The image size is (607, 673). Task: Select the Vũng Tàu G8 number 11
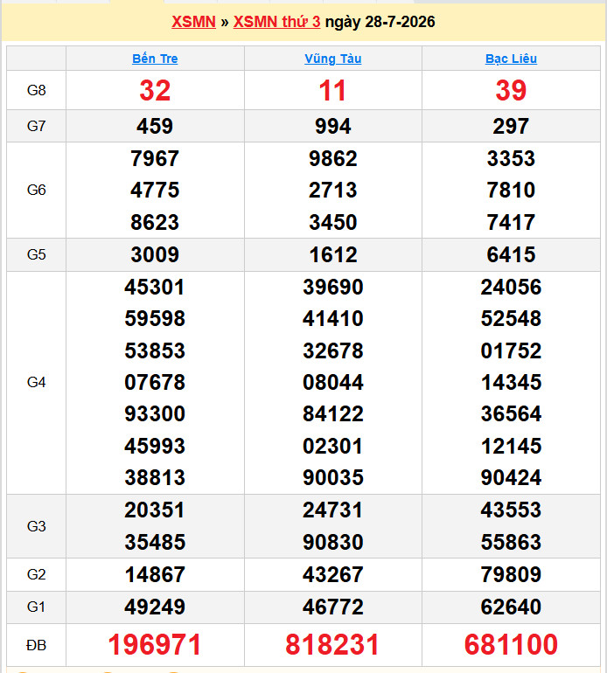coord(332,91)
